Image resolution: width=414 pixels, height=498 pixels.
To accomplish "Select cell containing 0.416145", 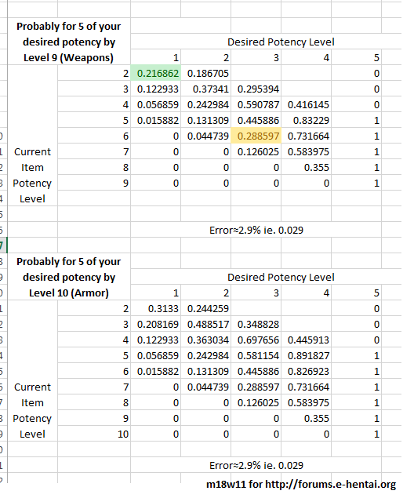I will [306, 104].
